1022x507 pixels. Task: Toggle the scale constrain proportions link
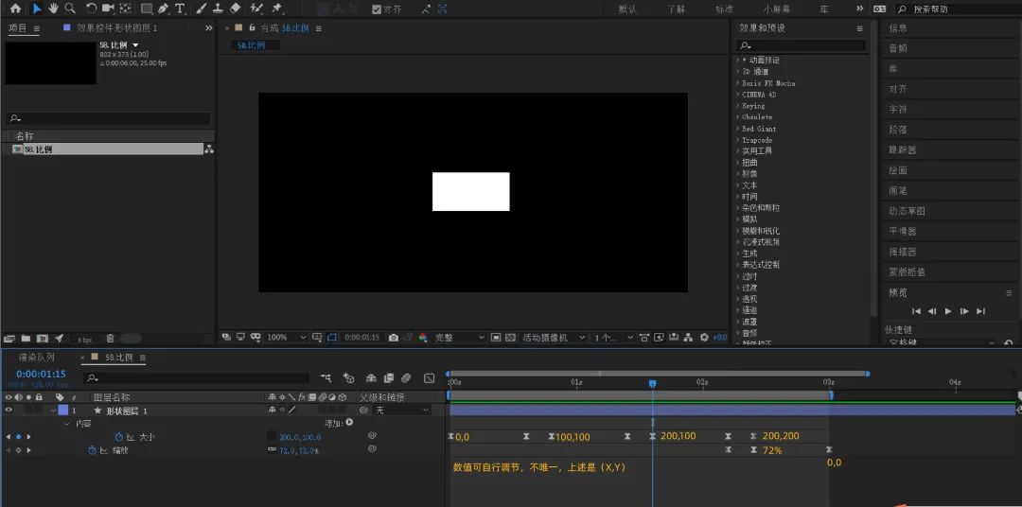(272, 449)
